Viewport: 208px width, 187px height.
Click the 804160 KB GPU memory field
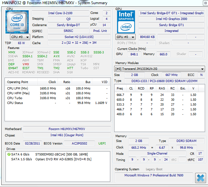[147, 37]
